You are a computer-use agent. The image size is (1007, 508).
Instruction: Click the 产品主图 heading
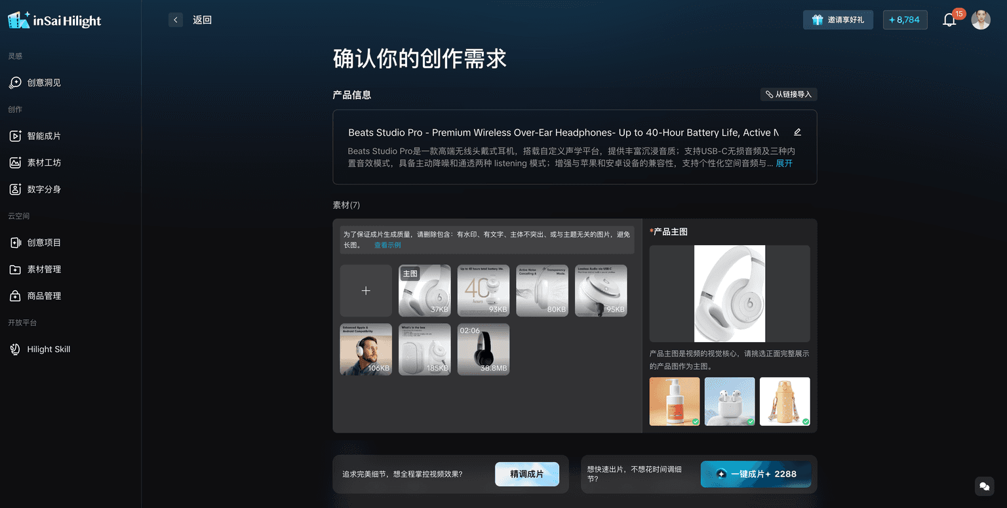(x=669, y=232)
